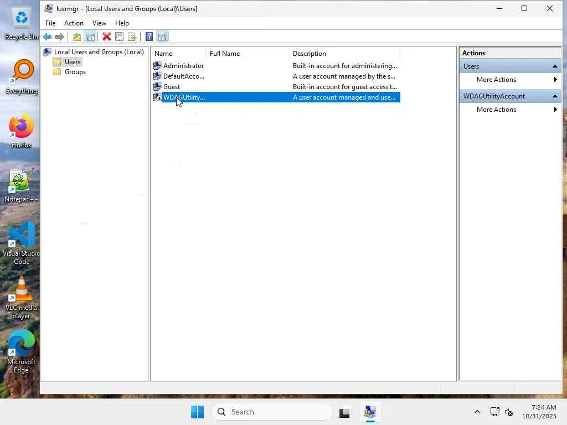
Task: Click 'Built-in account for administering...' description
Action: (344, 65)
